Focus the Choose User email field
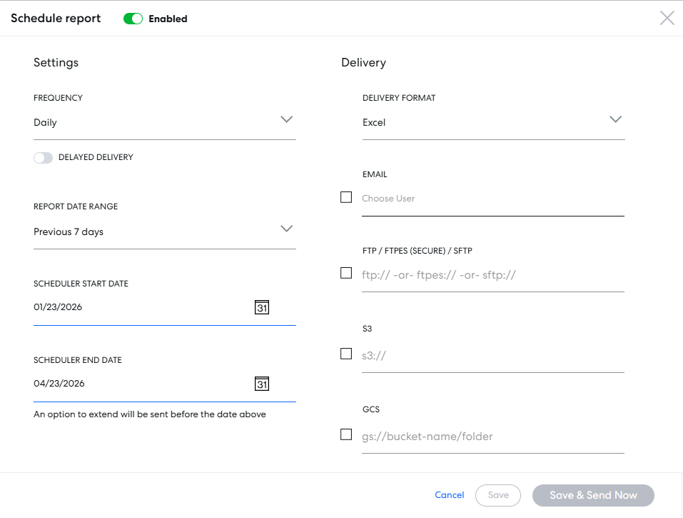The height and width of the screenshot is (518, 683). [x=492, y=199]
